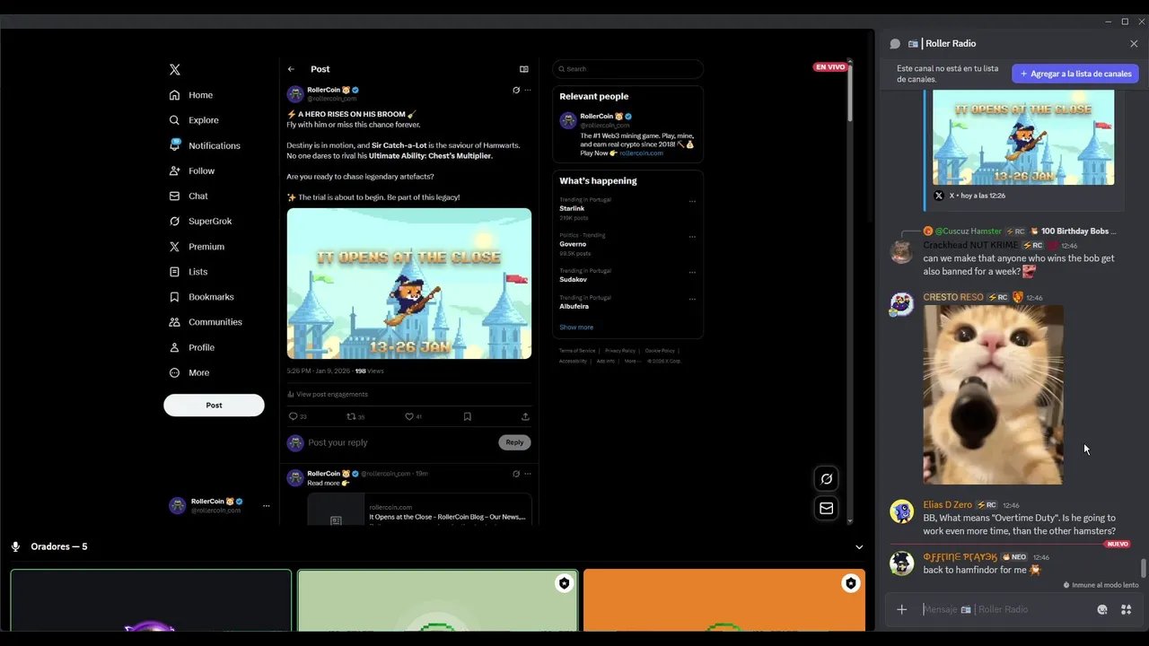
Task: Open CRESTO RESO's cat GIF
Action: tap(994, 395)
